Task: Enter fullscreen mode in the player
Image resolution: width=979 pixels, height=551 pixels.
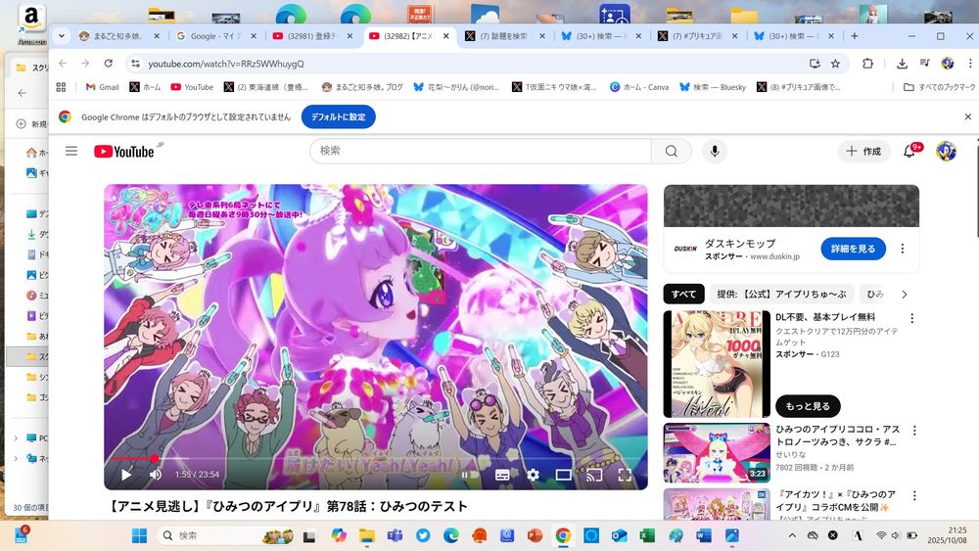Action: click(625, 475)
